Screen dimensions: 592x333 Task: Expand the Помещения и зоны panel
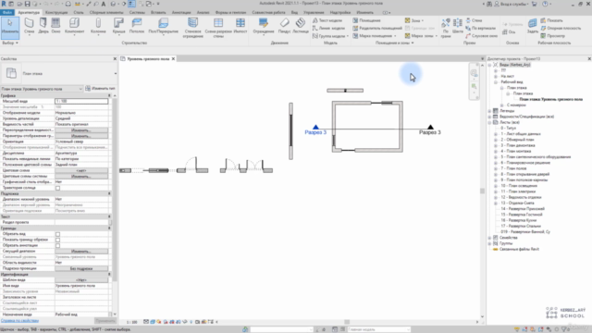pos(395,43)
